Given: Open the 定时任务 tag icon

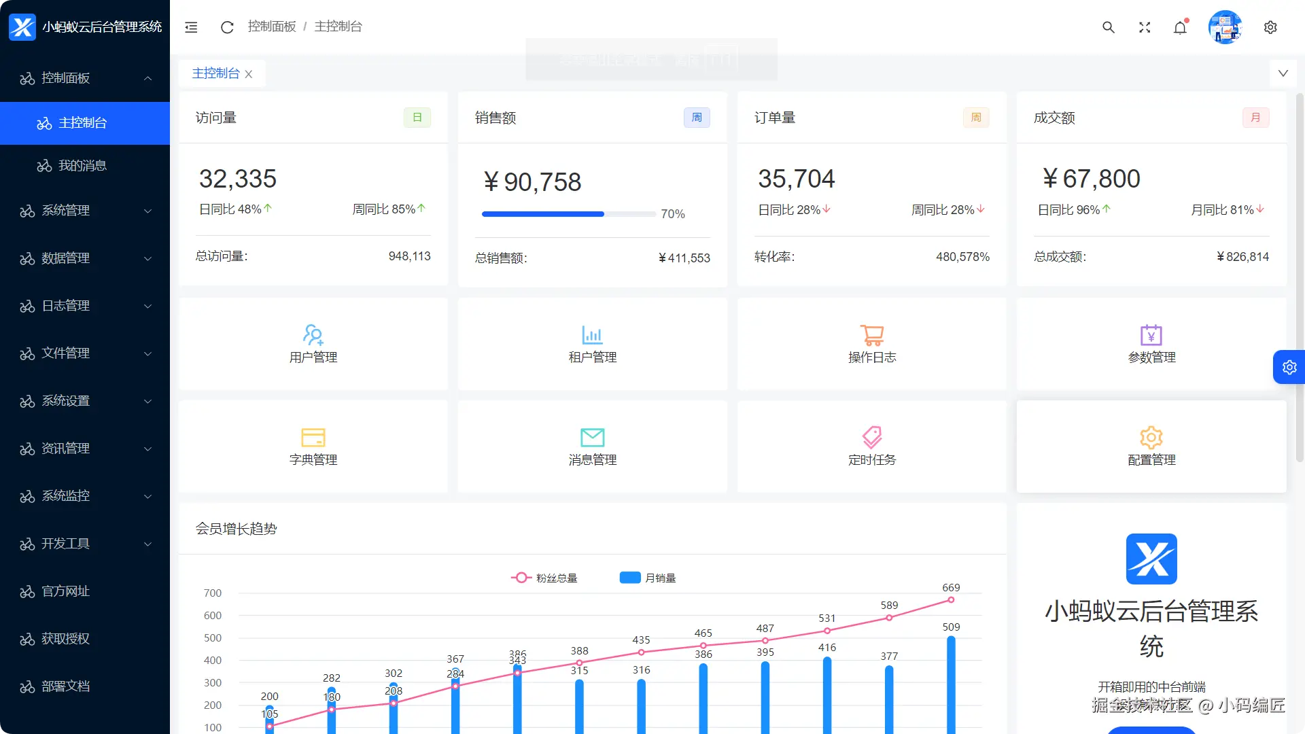Looking at the screenshot, I should click(x=872, y=437).
